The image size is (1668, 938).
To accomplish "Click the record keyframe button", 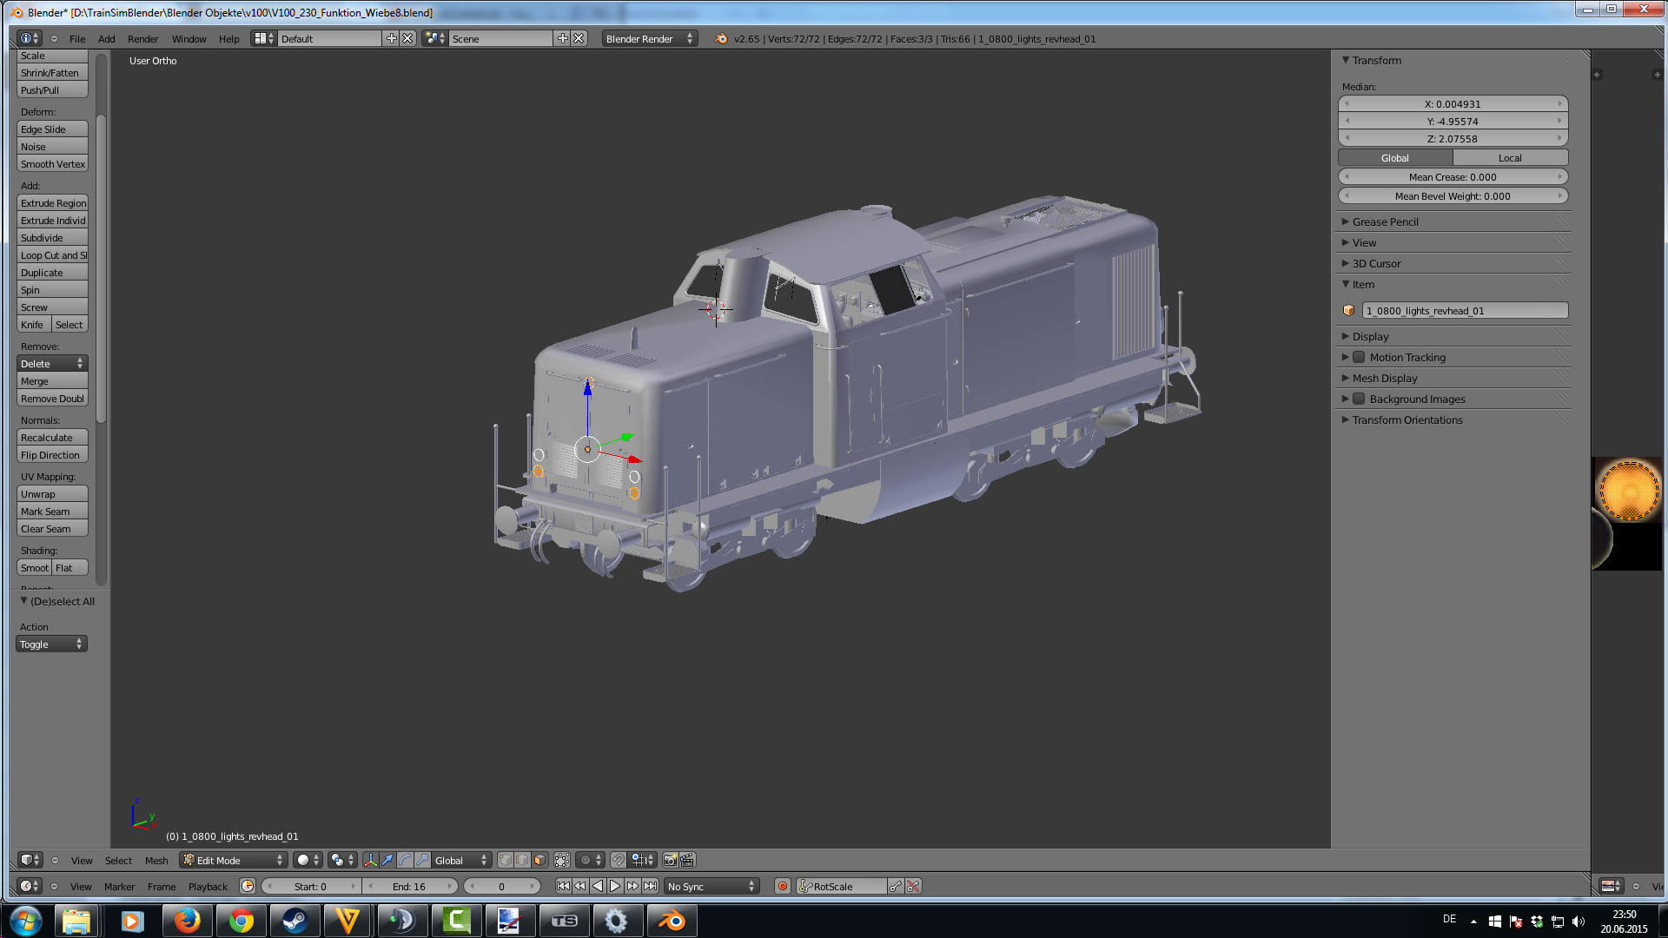I will click(782, 886).
